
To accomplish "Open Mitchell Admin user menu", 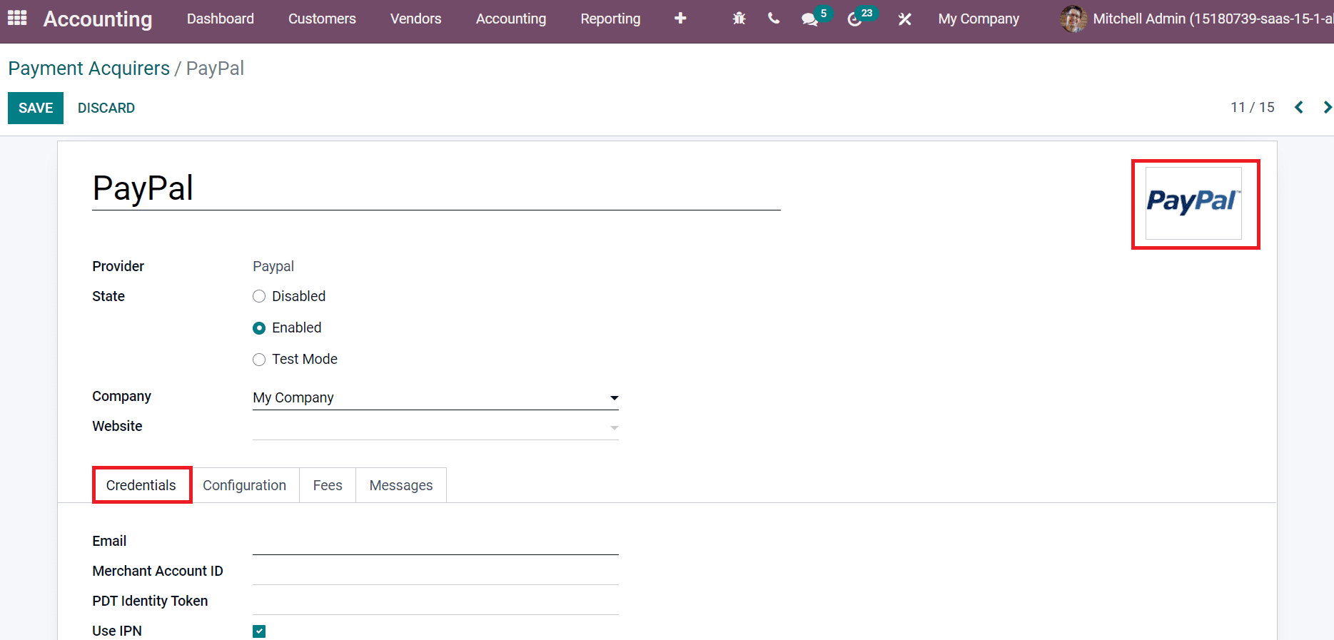I will click(1196, 19).
